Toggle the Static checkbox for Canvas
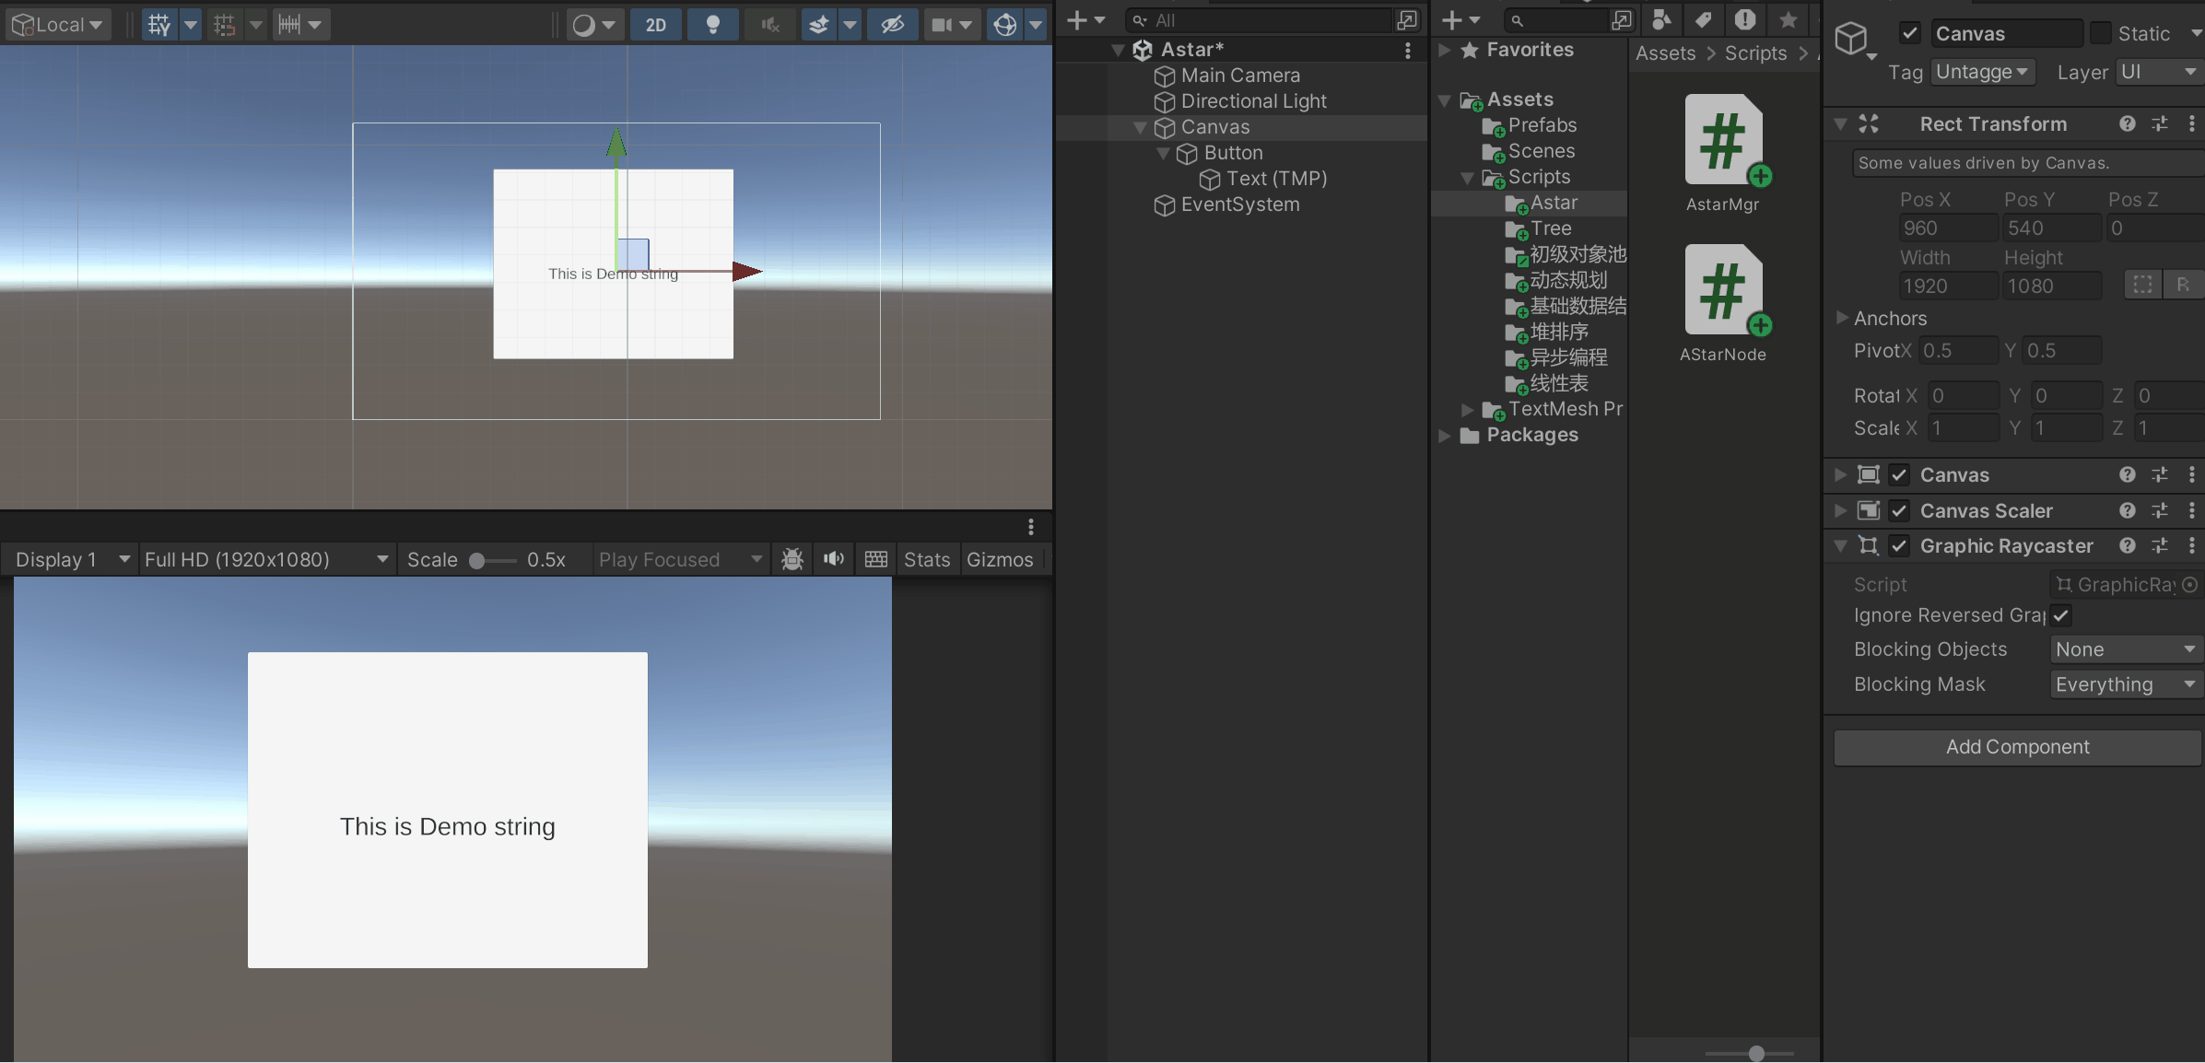The width and height of the screenshot is (2205, 1063). [2100, 33]
